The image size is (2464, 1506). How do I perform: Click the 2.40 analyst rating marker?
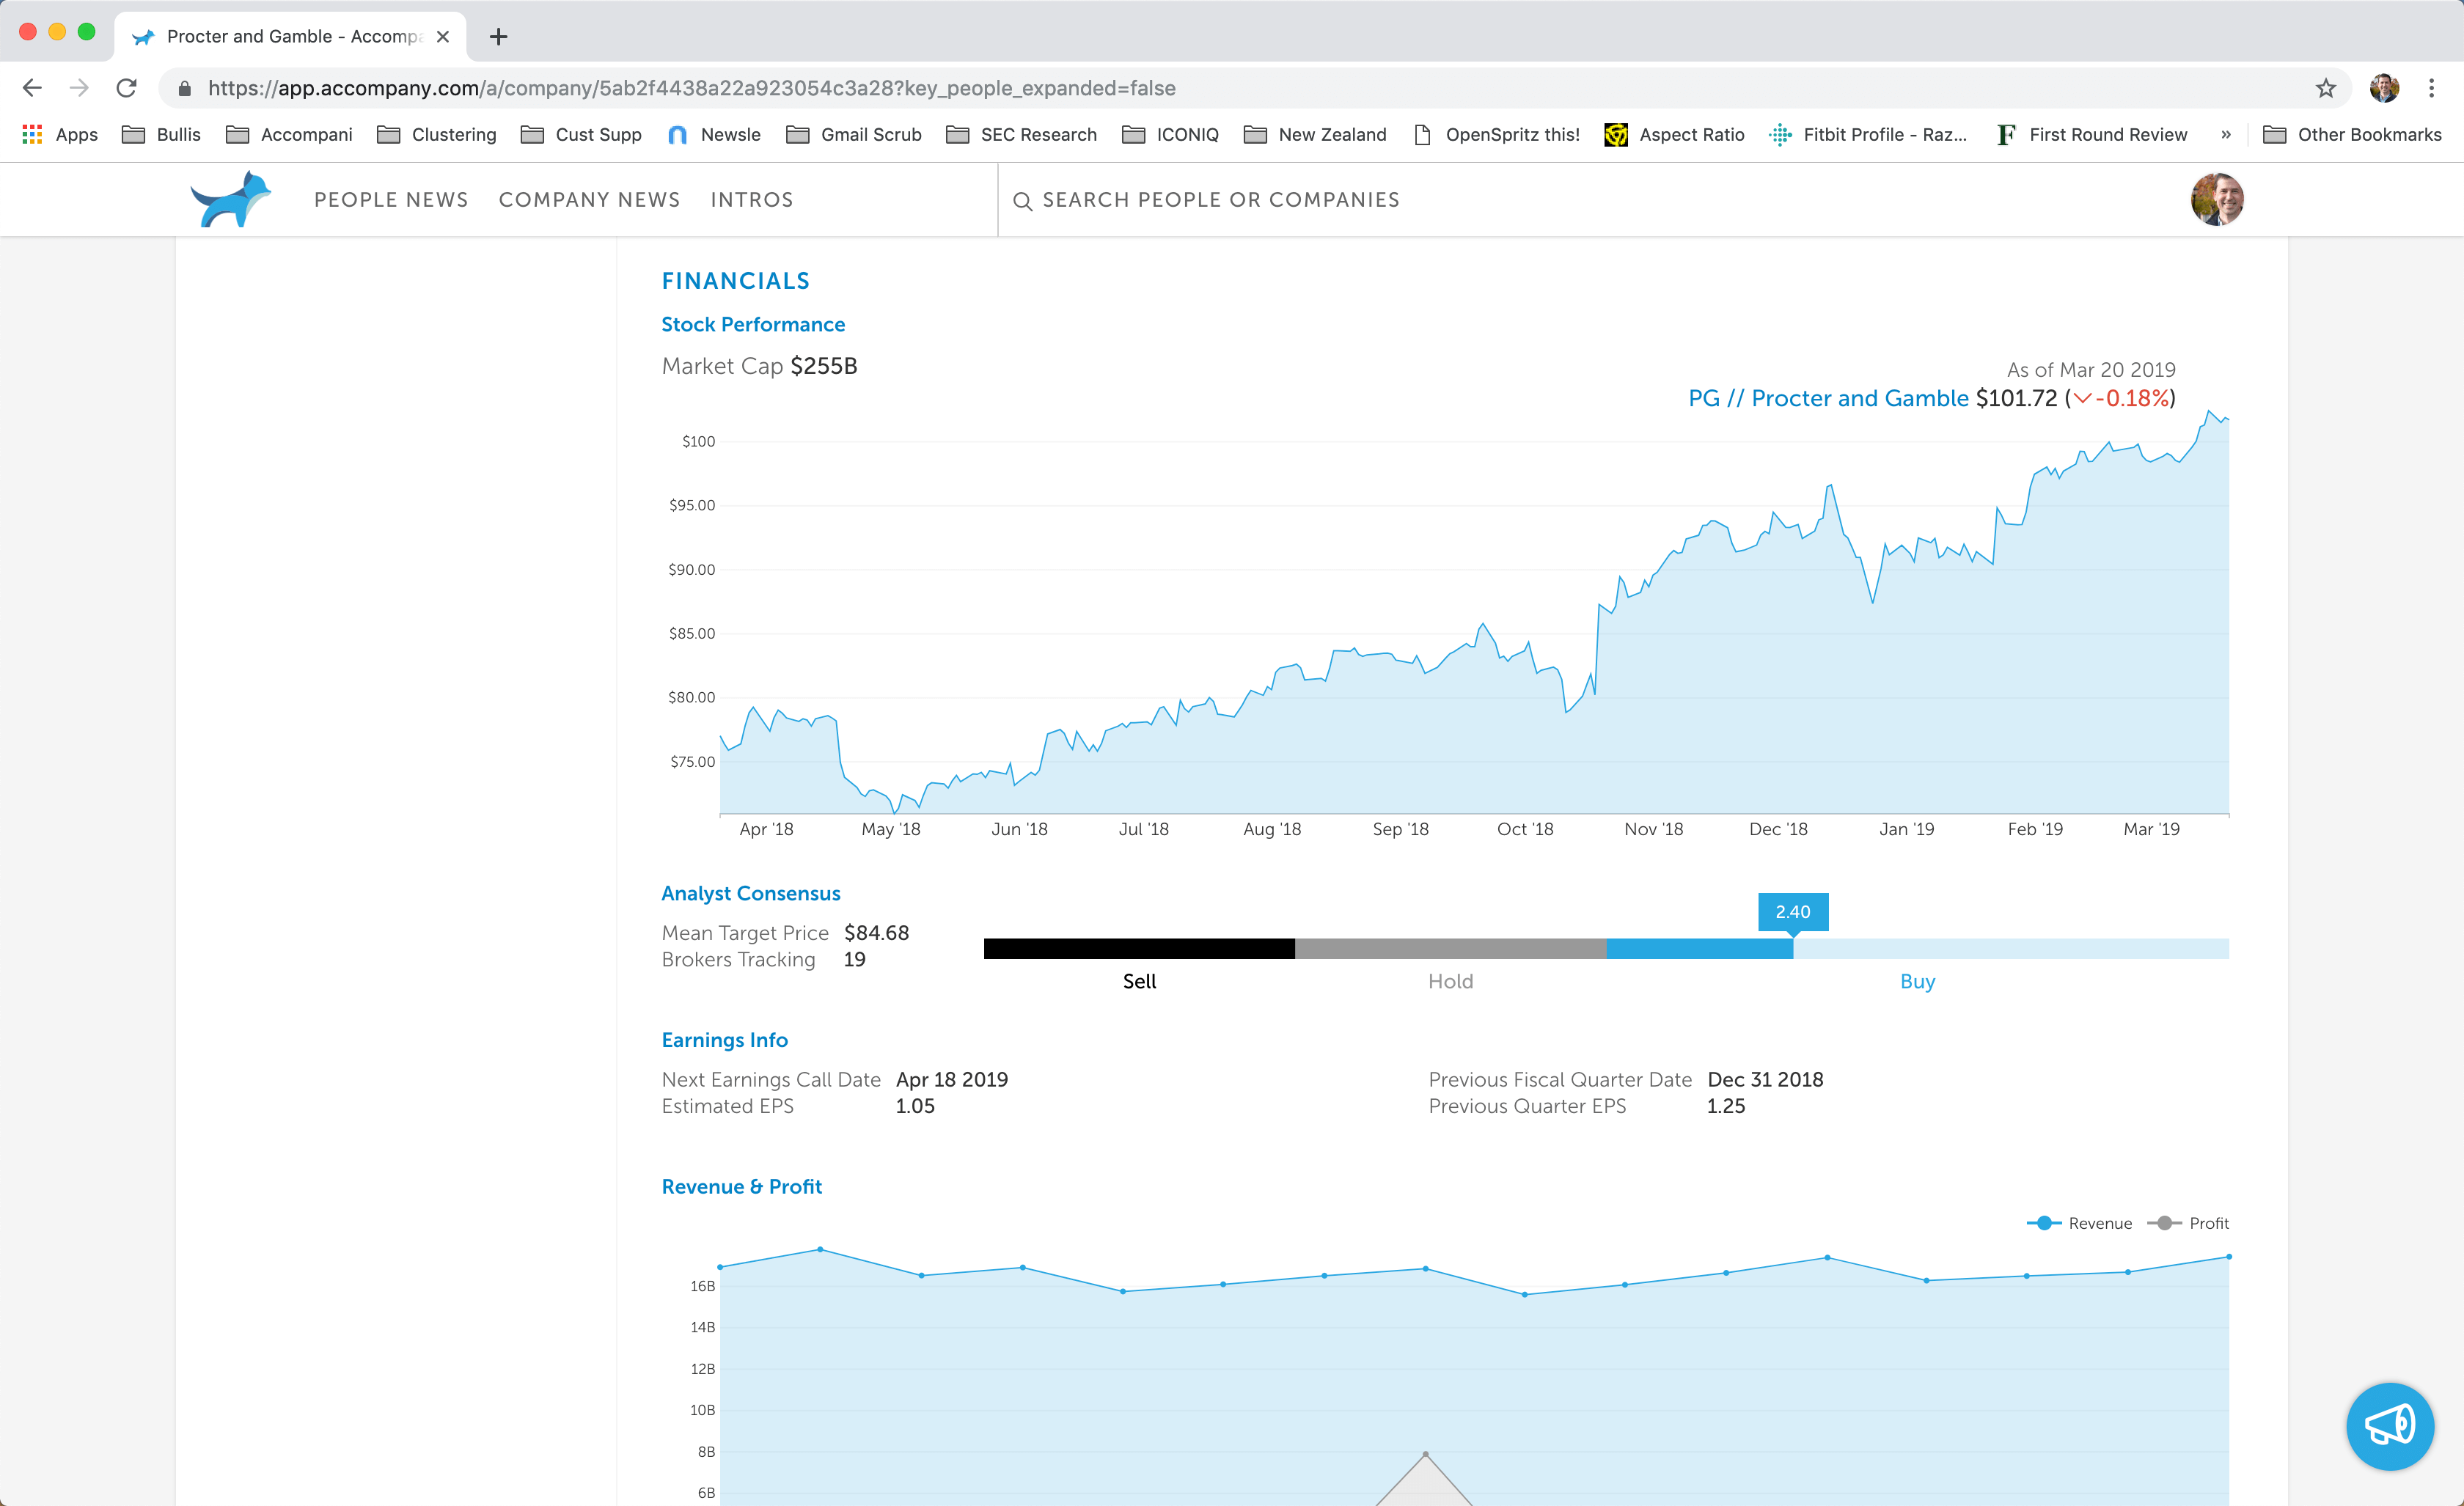(1793, 912)
